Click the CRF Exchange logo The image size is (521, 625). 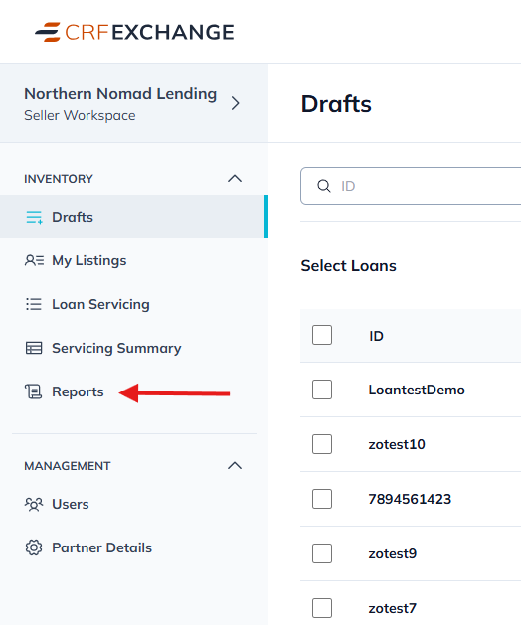[134, 32]
